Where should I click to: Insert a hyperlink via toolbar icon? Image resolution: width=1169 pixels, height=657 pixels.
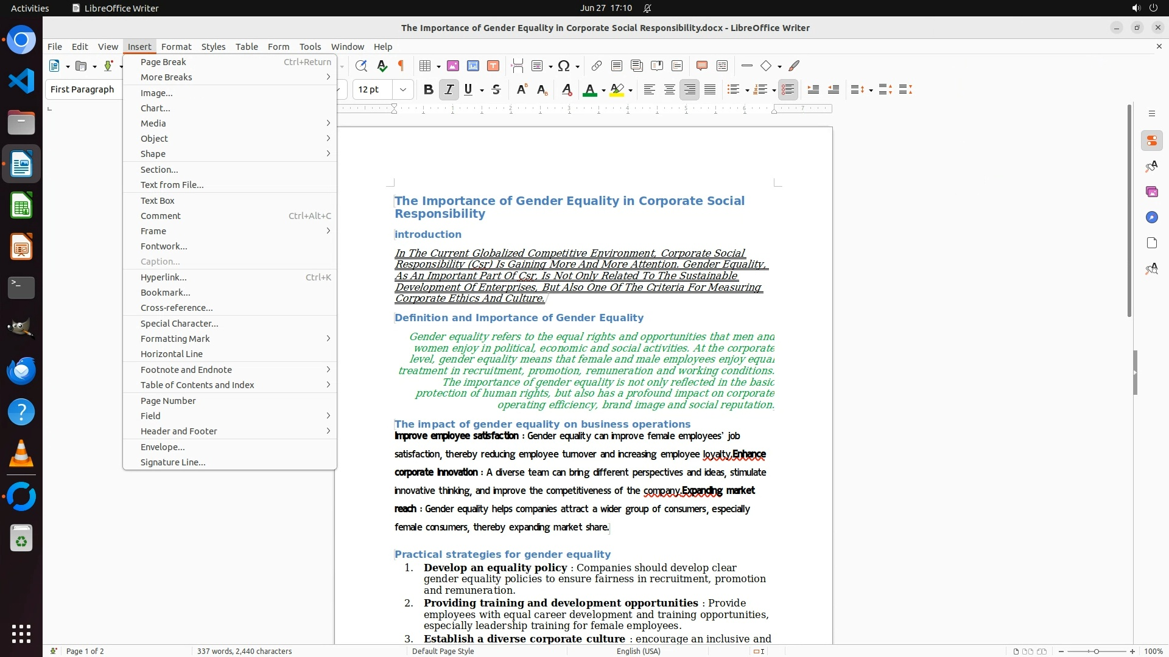coord(597,66)
